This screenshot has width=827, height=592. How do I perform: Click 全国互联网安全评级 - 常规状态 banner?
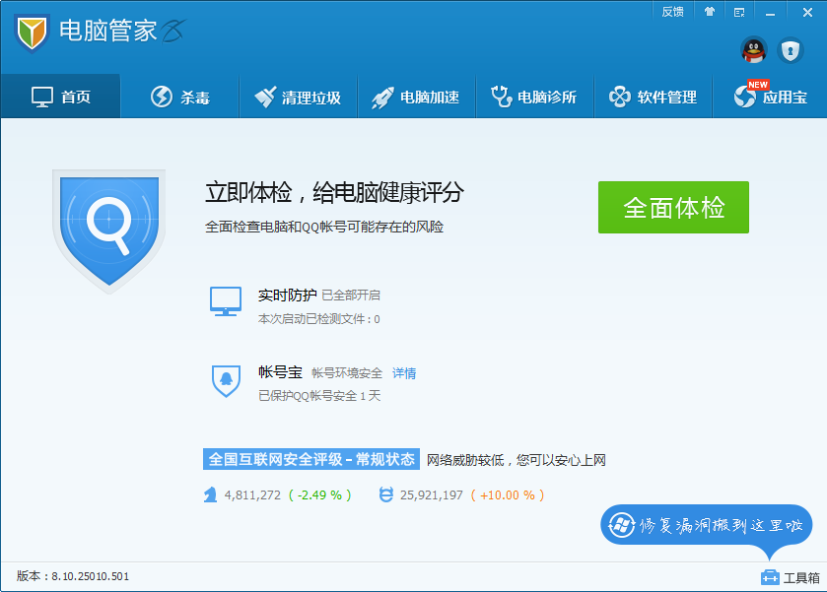pos(311,459)
